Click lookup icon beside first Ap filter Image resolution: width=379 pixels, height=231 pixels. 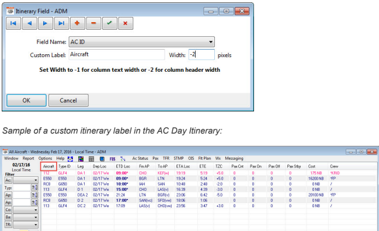(34, 195)
